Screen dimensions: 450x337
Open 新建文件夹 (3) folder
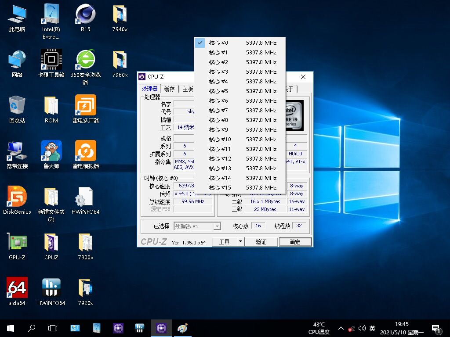pos(51,204)
